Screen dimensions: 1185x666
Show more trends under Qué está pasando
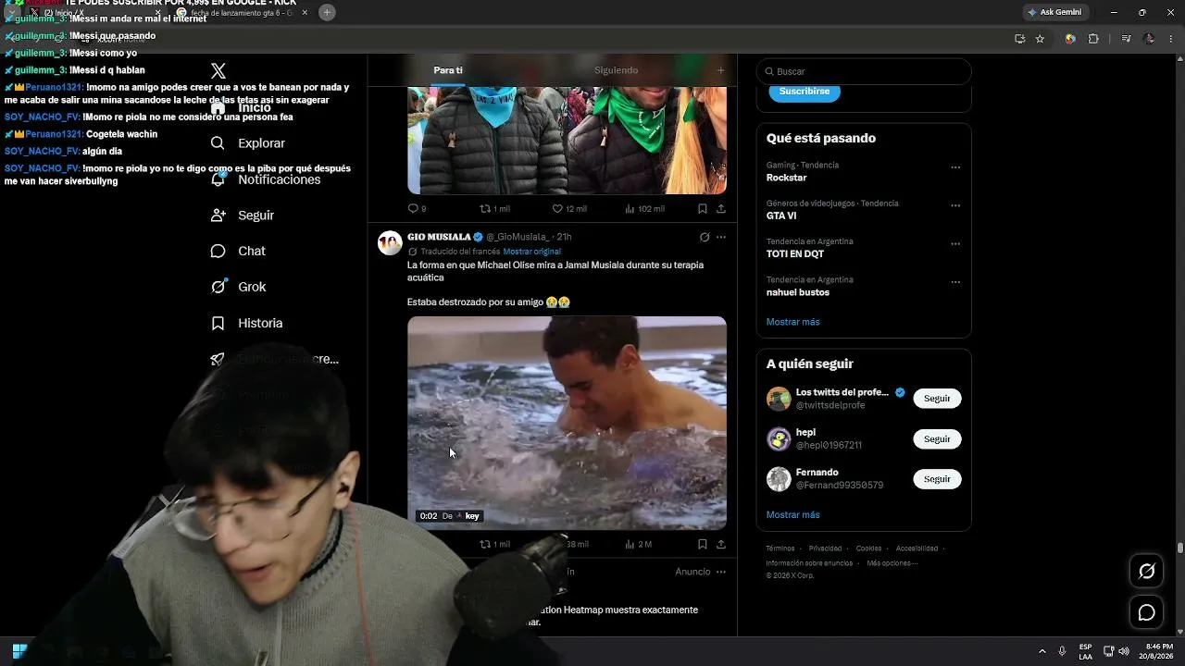[x=792, y=322]
